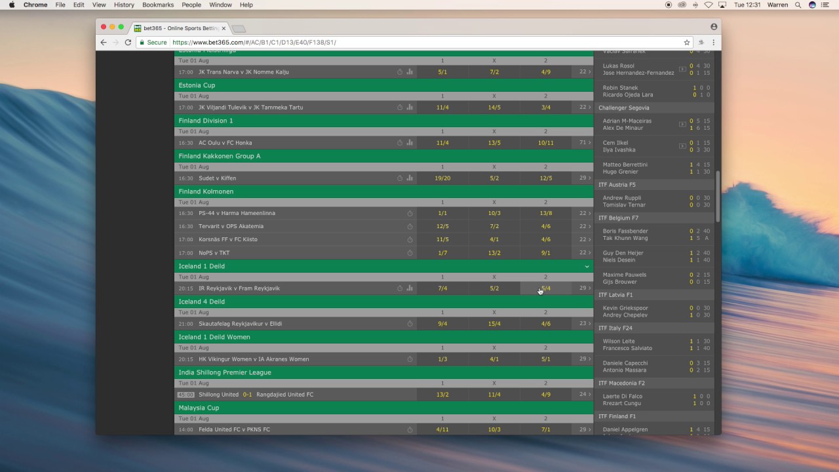
Task: Pick 19/20 odds for Sudet
Action: point(442,178)
